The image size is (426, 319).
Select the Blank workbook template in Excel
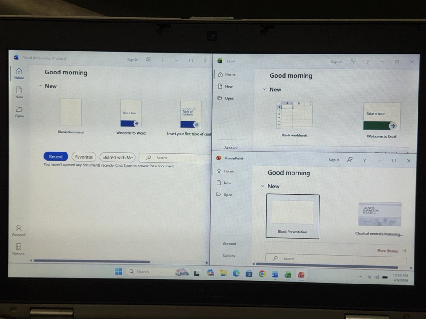coord(294,119)
